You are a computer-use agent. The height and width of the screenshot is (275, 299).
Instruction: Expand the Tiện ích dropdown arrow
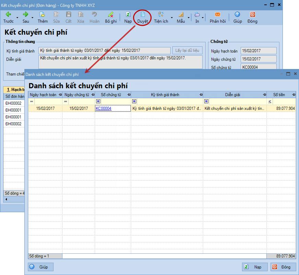point(172,18)
